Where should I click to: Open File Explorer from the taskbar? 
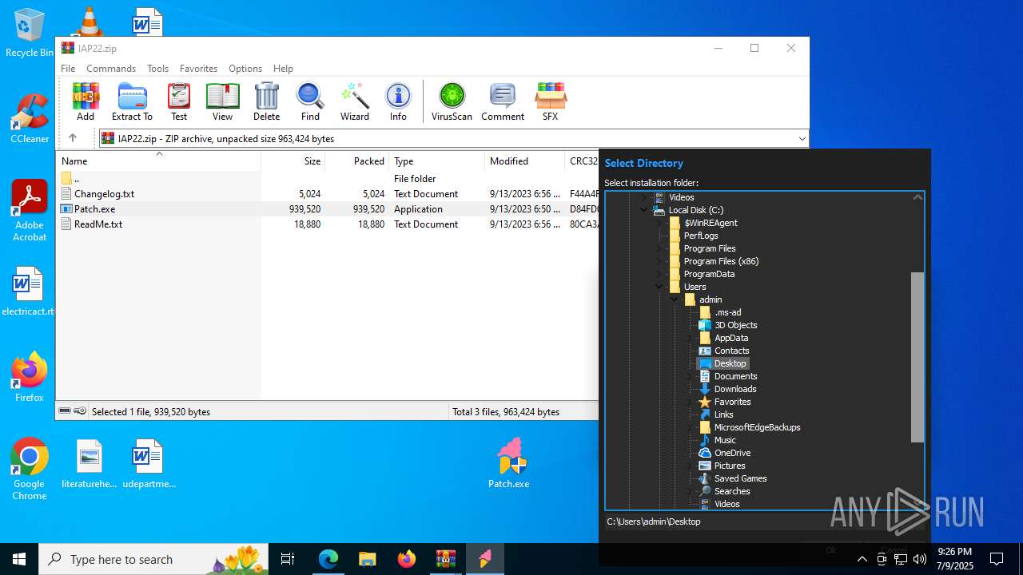pyautogui.click(x=368, y=559)
